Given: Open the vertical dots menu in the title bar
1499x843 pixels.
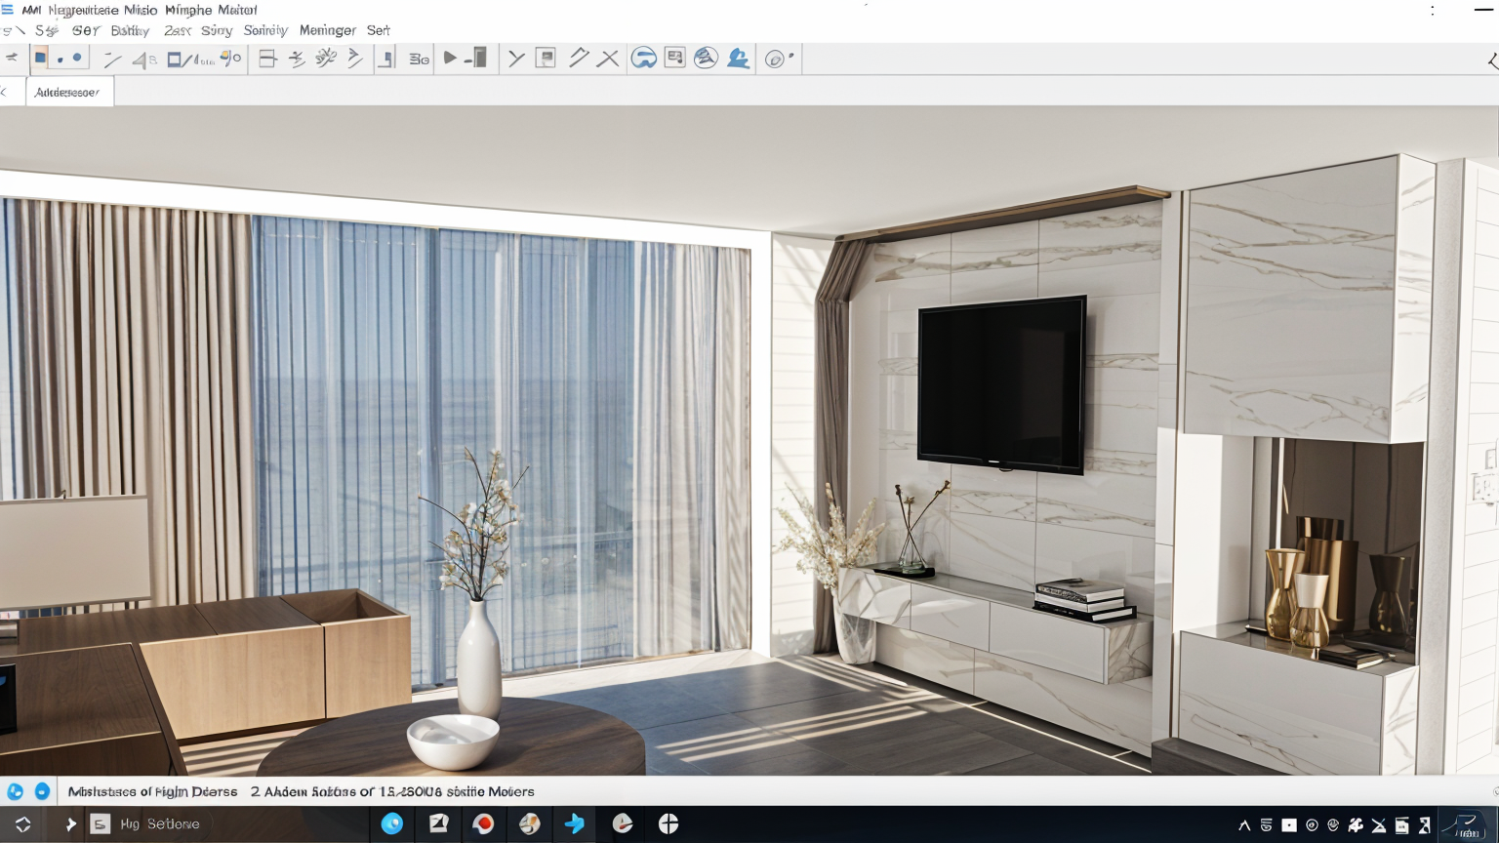Looking at the screenshot, I should (1433, 11).
